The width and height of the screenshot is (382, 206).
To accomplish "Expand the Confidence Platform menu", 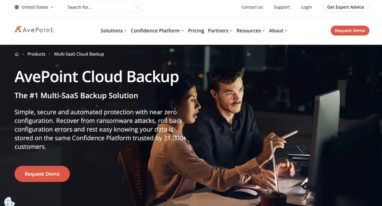I will point(157,31).
